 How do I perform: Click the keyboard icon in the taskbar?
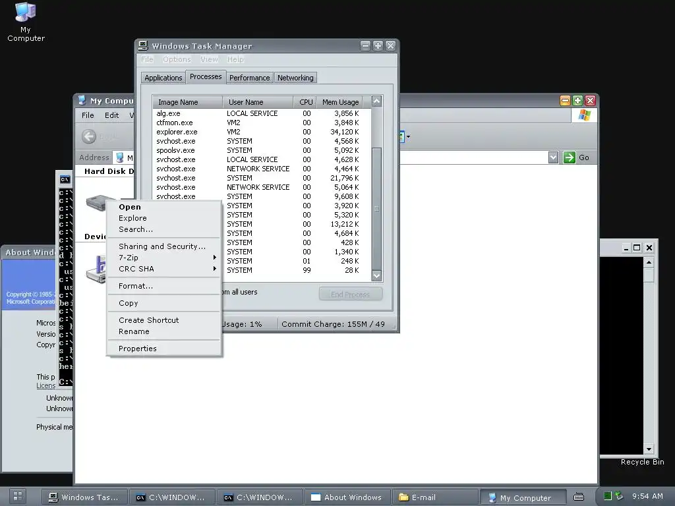(579, 497)
